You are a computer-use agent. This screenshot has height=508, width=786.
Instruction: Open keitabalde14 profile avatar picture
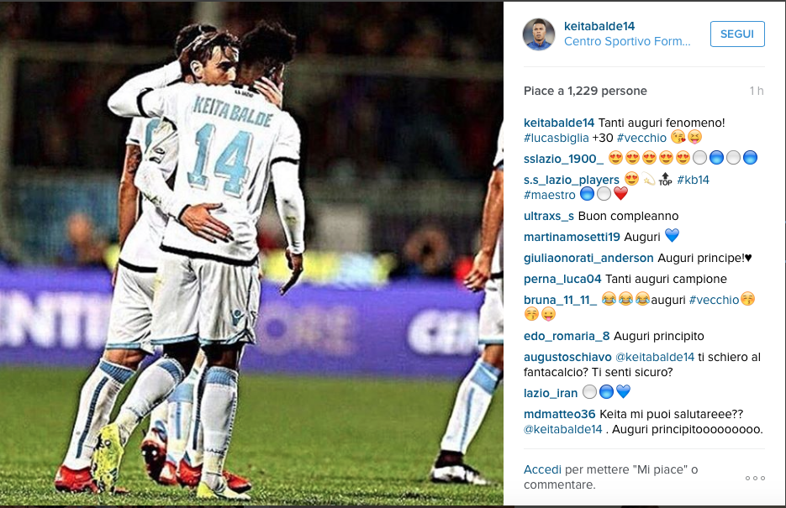tap(539, 34)
